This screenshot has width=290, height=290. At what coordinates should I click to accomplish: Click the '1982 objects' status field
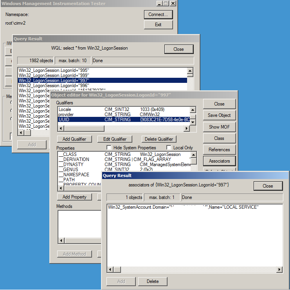35,61
